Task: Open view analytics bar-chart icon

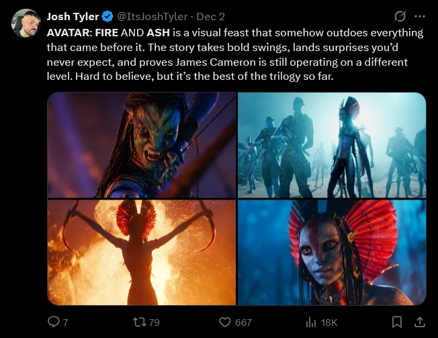Action: coord(312,323)
